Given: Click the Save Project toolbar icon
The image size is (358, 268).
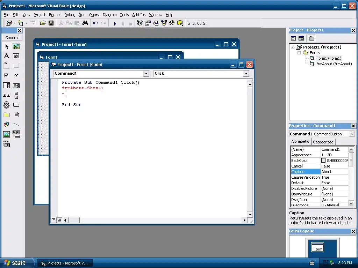Looking at the screenshot, I should tap(51, 23).
